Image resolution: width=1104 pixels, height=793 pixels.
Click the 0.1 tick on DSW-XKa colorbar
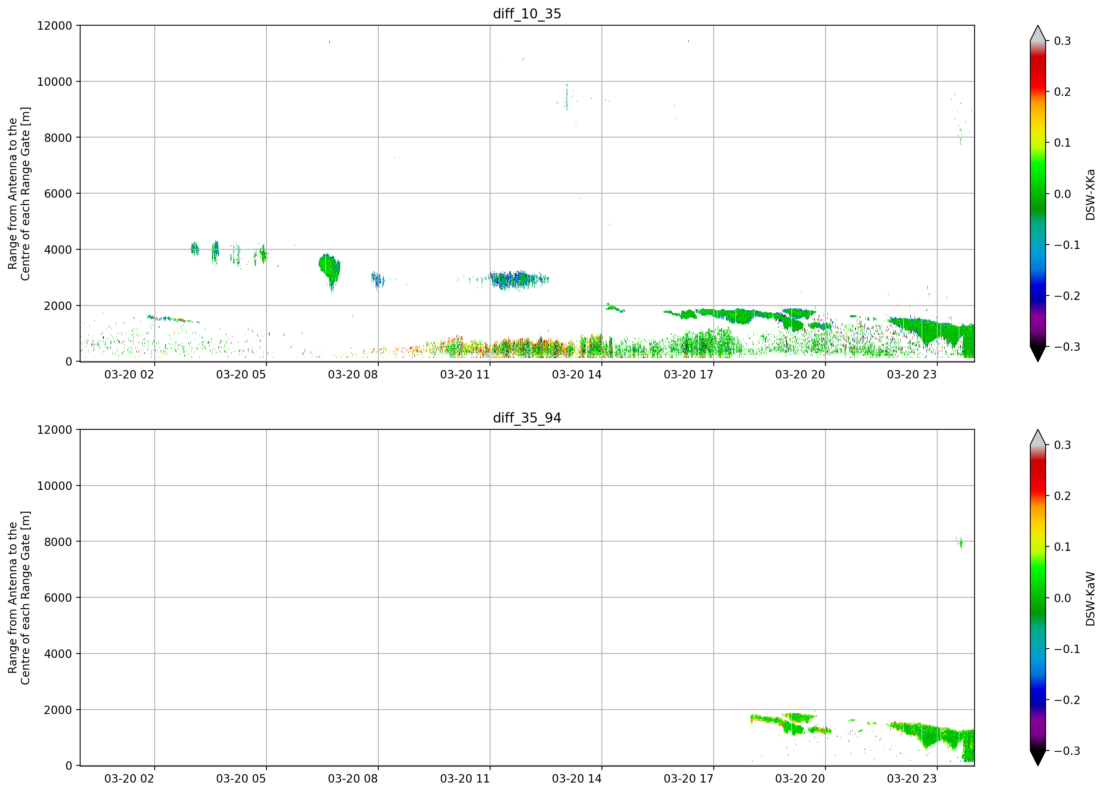pyautogui.click(x=1063, y=143)
